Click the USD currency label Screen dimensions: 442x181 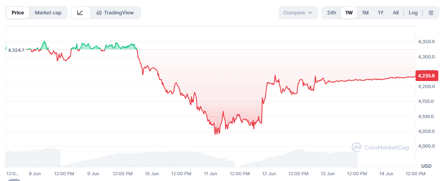(426, 166)
